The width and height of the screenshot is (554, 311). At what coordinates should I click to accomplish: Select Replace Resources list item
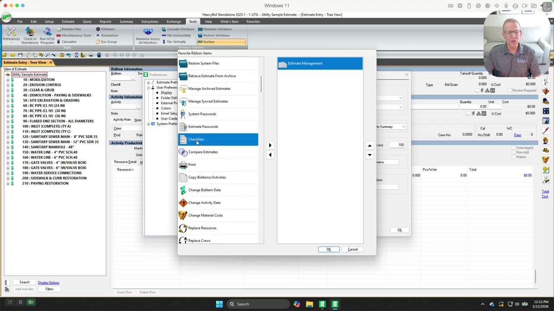tap(218, 228)
